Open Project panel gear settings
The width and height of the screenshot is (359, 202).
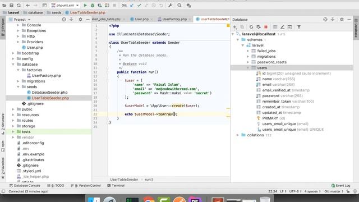point(80,20)
